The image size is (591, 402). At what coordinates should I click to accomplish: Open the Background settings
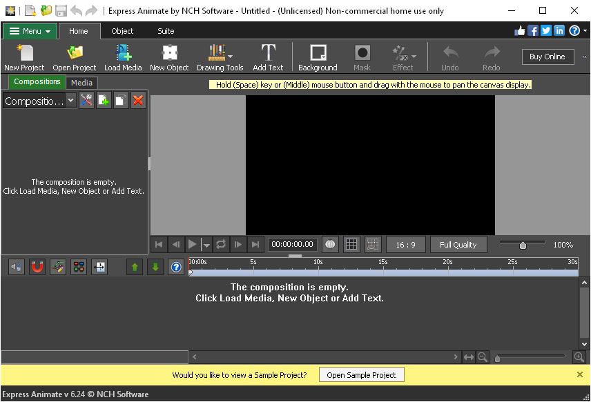[317, 55]
